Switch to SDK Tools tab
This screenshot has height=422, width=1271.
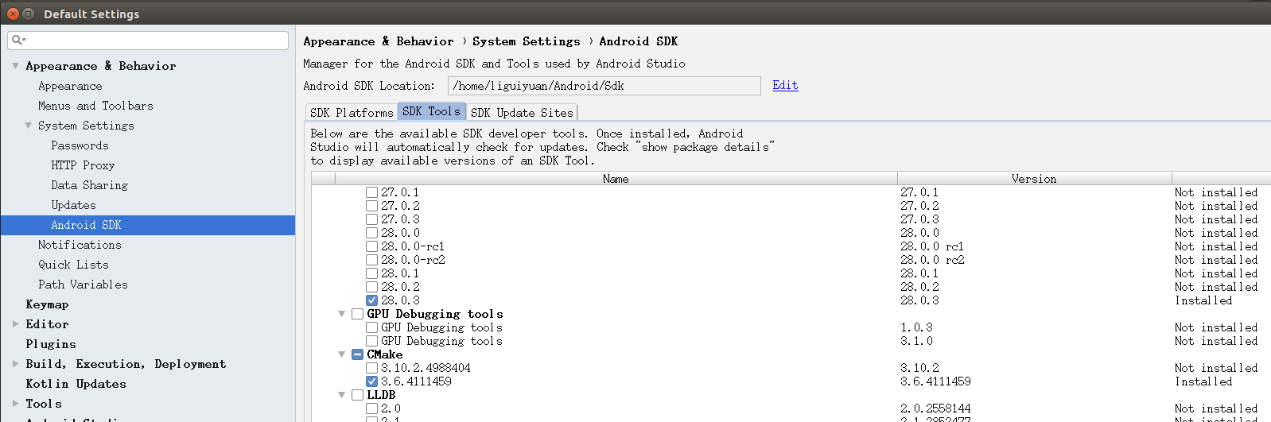431,111
